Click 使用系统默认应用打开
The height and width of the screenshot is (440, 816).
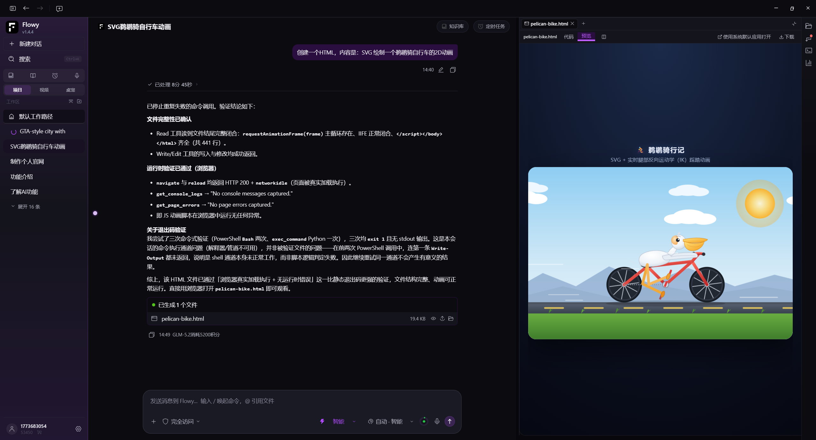(x=744, y=37)
